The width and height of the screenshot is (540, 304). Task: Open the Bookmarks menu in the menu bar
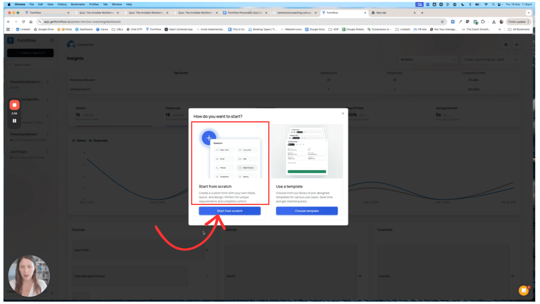pos(78,4)
